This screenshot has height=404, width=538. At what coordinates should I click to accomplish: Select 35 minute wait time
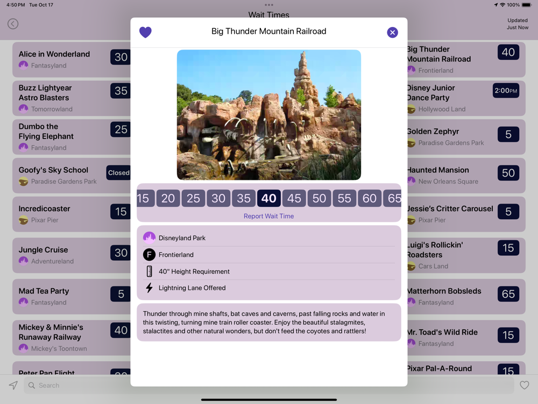(x=244, y=198)
